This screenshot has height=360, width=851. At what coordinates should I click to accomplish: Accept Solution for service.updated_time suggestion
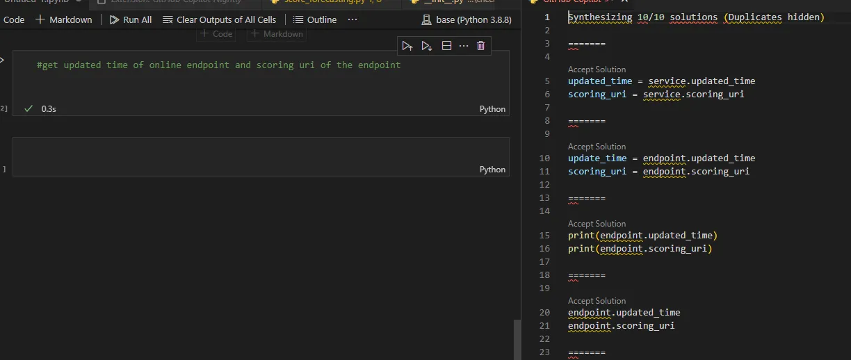pyautogui.click(x=597, y=69)
